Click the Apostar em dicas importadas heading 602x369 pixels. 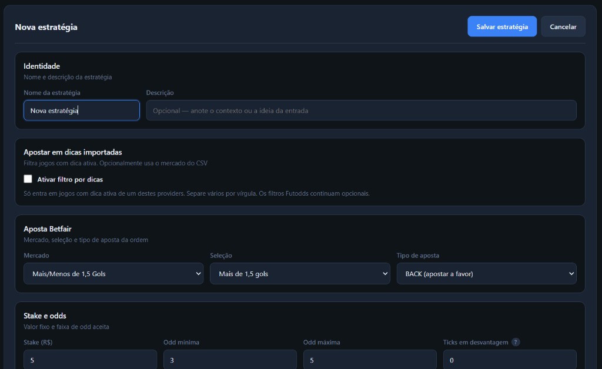[x=72, y=152]
